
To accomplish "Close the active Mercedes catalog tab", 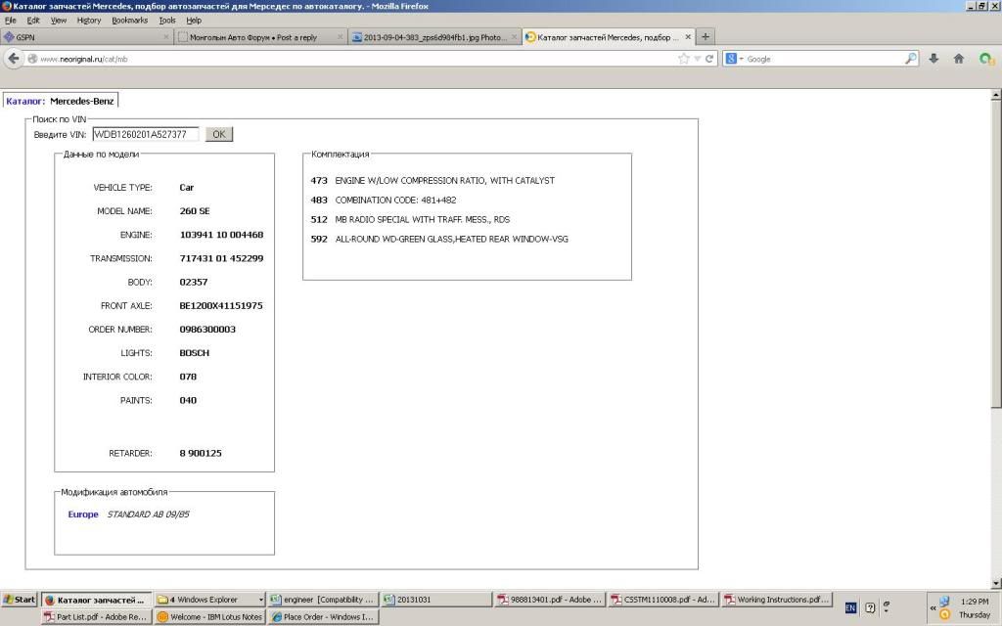I will pos(688,37).
